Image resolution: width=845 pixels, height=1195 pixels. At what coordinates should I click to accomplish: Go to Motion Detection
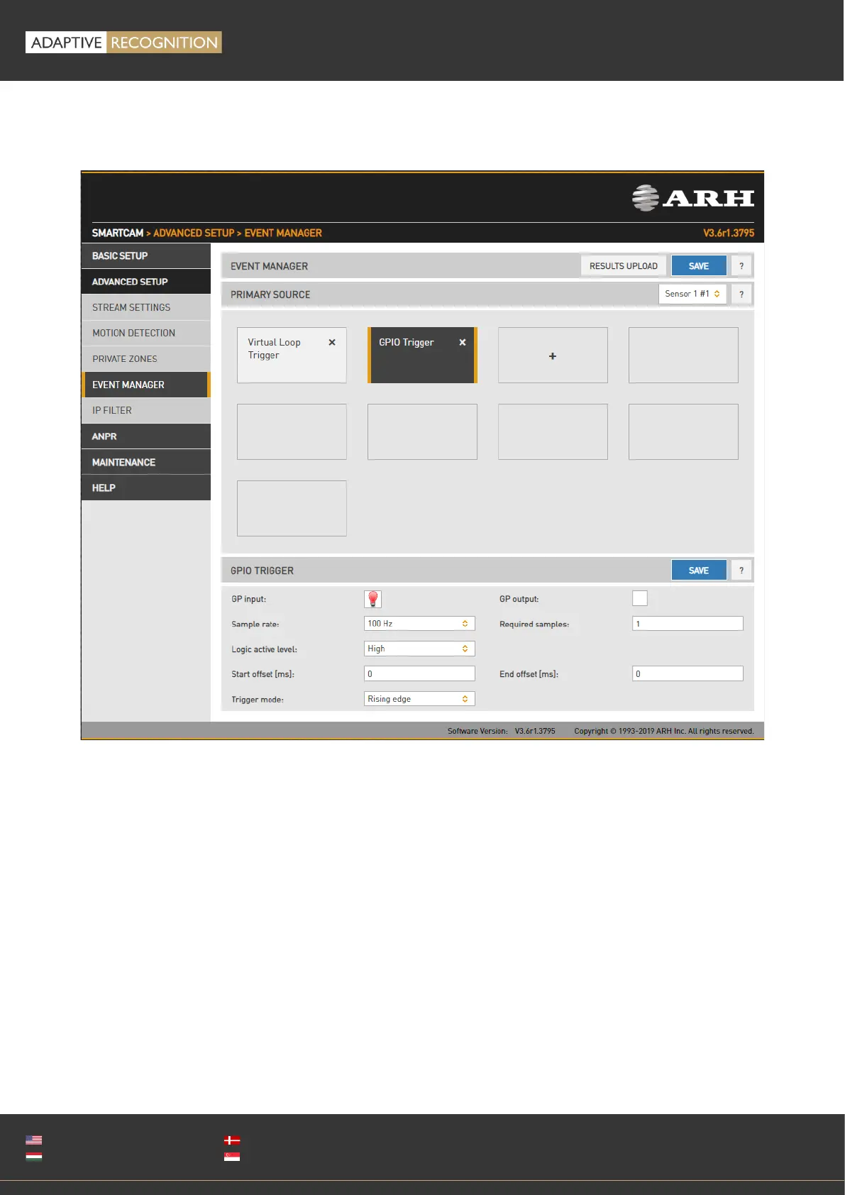click(x=146, y=333)
